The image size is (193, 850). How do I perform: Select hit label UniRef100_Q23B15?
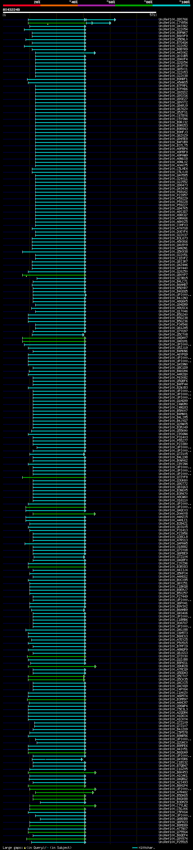click(173, 278)
